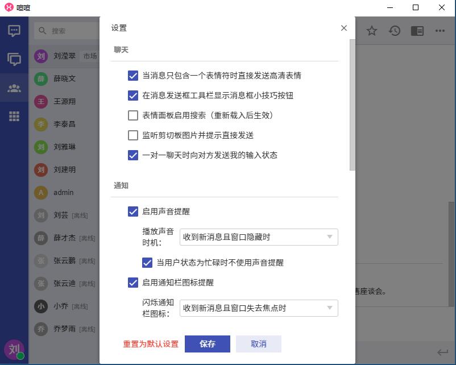This screenshot has width=456, height=365.
Task: Enable 监听剪切板图片并提示直接发送 checkbox
Action: pyautogui.click(x=133, y=135)
